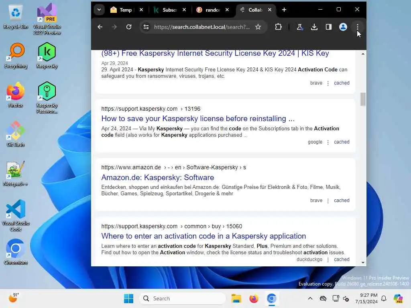
Task: Expand options dots beside duckduckgo label
Action: click(x=328, y=260)
